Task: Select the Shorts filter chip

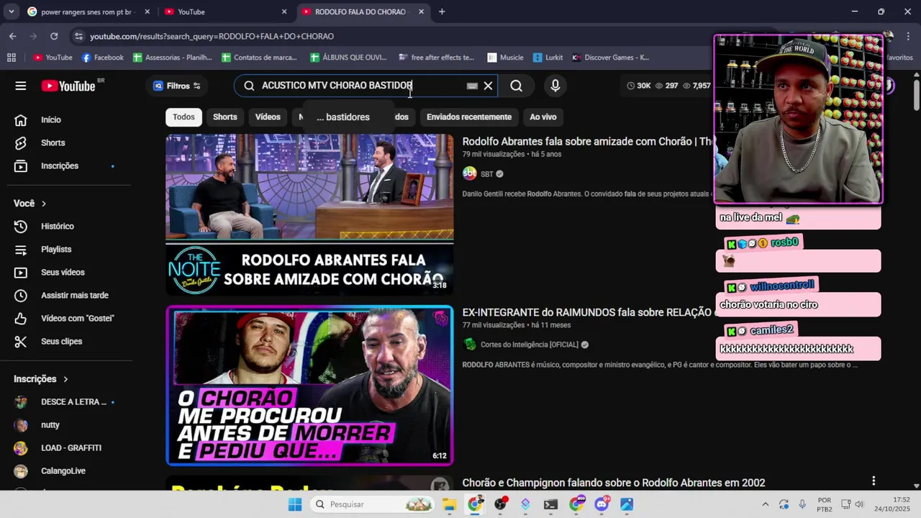Action: pyautogui.click(x=224, y=117)
